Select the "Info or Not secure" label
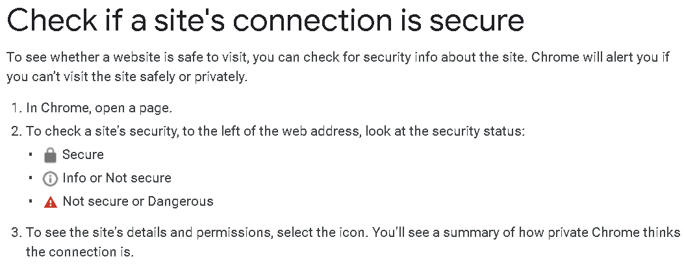 117,178
